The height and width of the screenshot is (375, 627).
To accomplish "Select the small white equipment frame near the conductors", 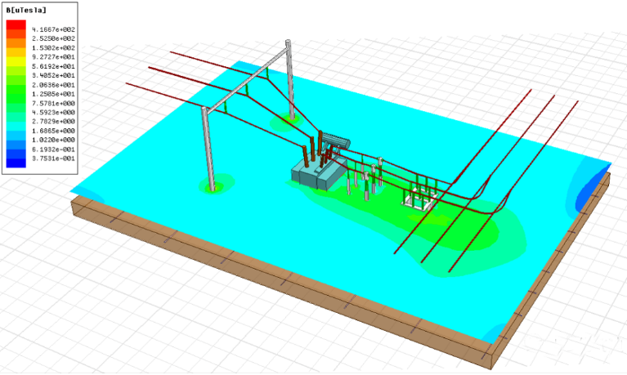I will (419, 198).
